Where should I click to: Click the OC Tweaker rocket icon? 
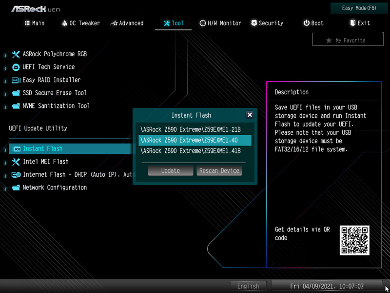(x=65, y=23)
